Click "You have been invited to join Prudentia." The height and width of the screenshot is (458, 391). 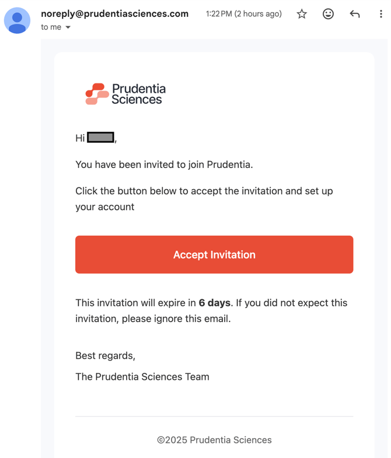tap(164, 165)
